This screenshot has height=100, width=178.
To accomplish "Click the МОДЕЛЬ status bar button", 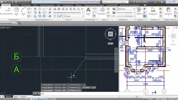I will tap(145, 99).
